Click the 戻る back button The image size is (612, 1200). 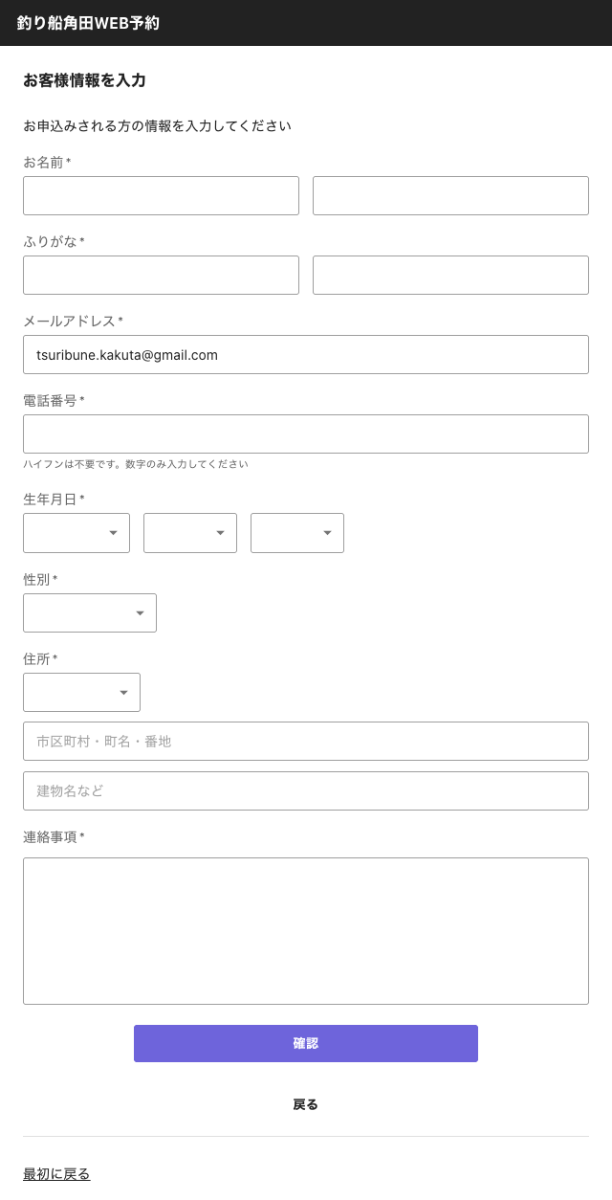[306, 1104]
